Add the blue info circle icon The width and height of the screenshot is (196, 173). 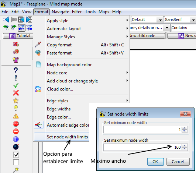tap(16, 139)
